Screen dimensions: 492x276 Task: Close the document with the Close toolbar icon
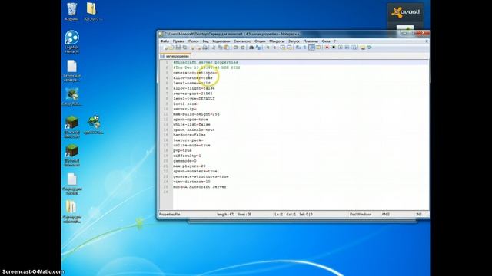coord(193,48)
